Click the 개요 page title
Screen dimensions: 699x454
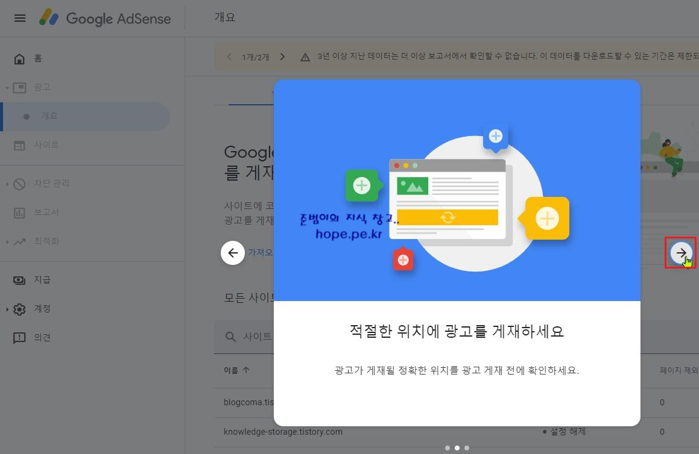[225, 17]
